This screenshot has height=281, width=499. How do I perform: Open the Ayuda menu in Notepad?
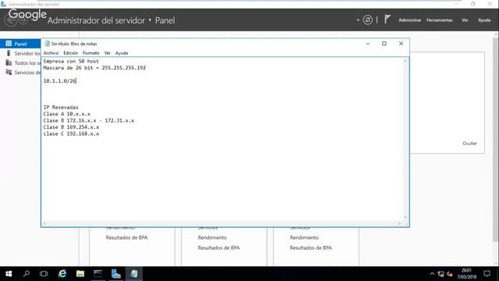(122, 53)
